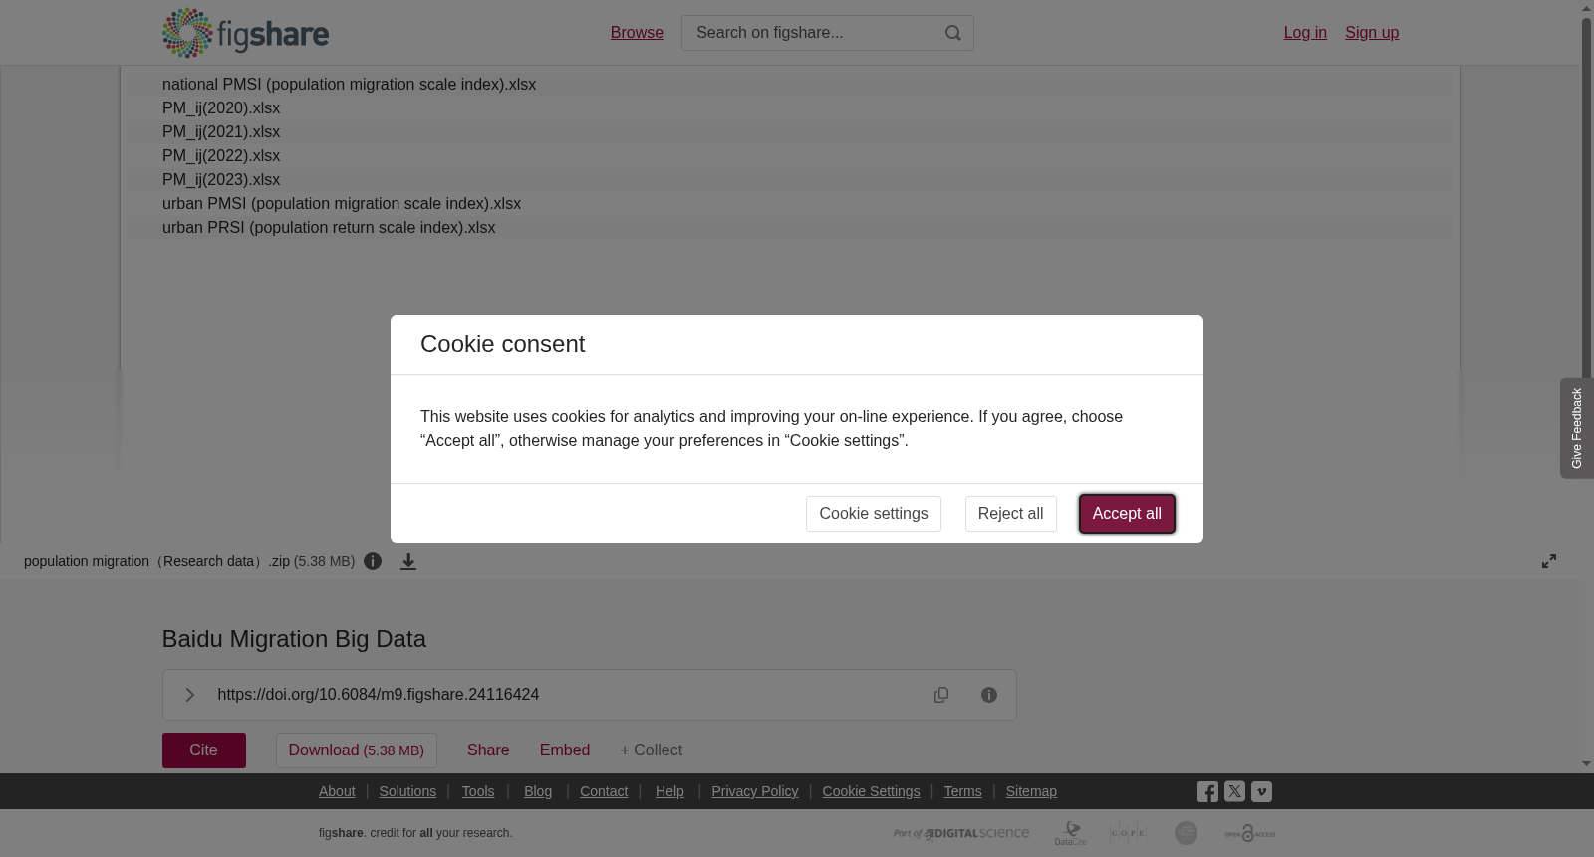Open the Contact footer link
Viewport: 1594px width, 857px height.
coord(604,791)
